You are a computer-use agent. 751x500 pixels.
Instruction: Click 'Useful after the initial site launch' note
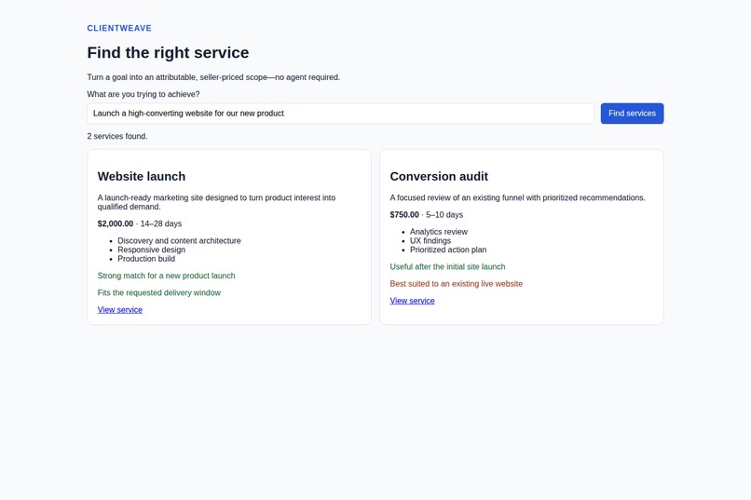[x=447, y=267]
